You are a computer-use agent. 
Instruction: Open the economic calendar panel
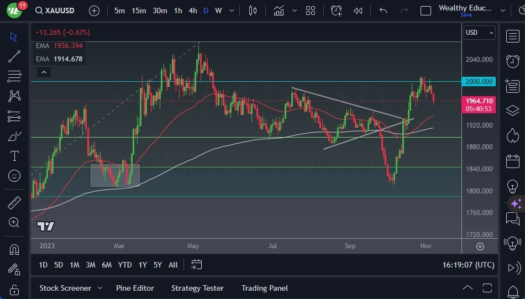513,161
